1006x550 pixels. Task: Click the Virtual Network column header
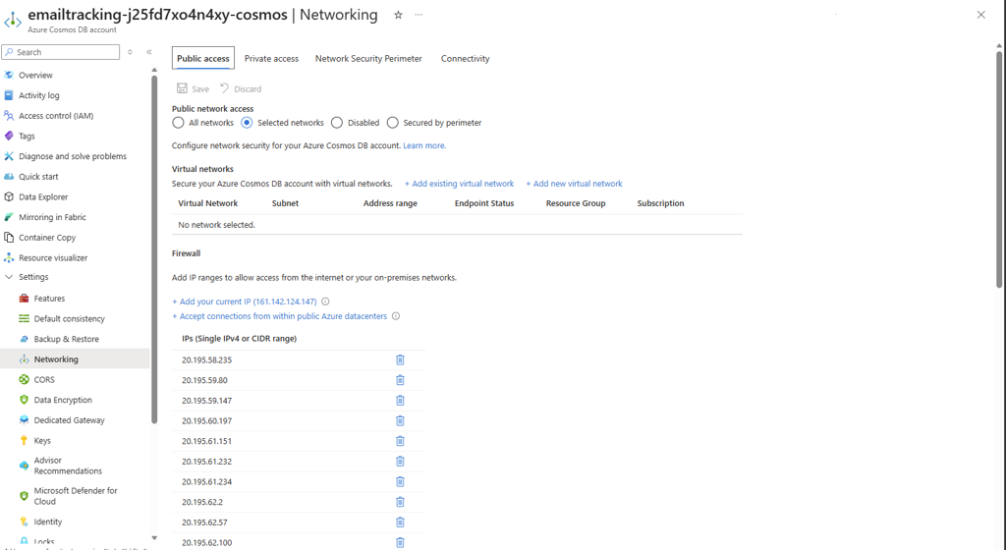click(x=208, y=203)
